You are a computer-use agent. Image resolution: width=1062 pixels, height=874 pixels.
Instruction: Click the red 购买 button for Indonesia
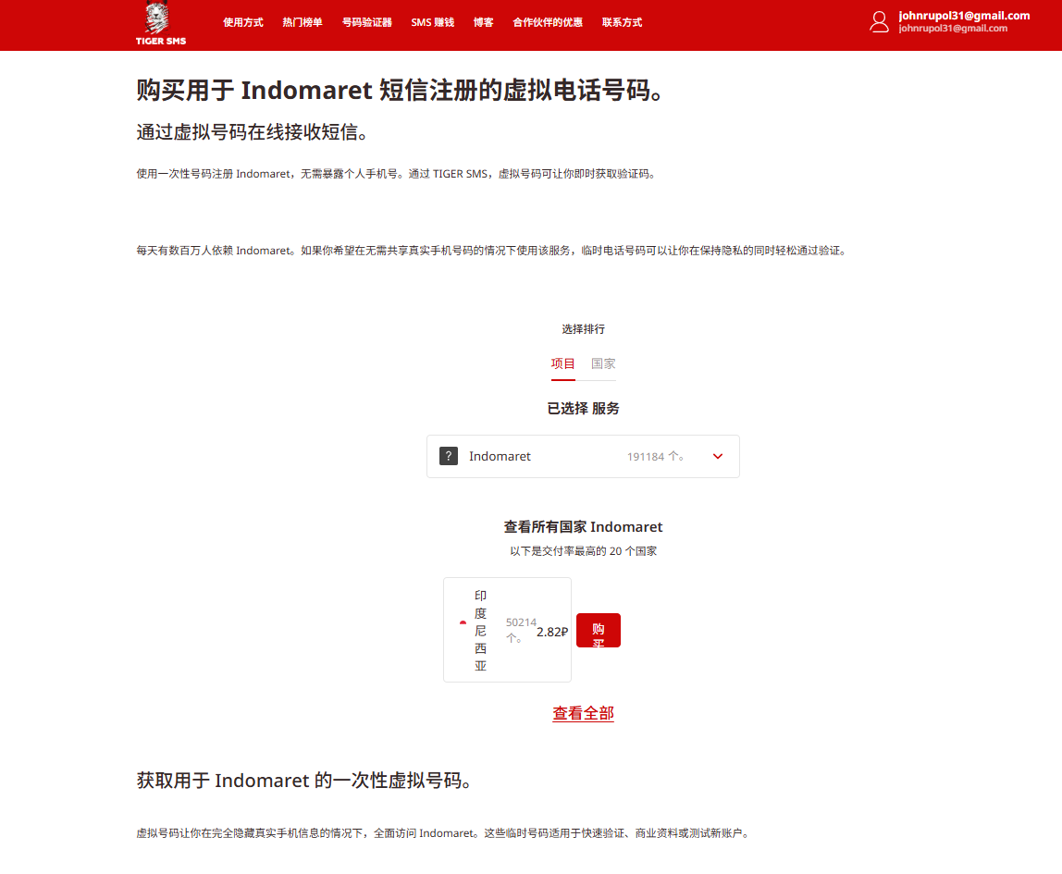598,630
